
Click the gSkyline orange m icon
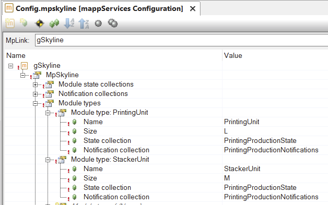(x=24, y=66)
